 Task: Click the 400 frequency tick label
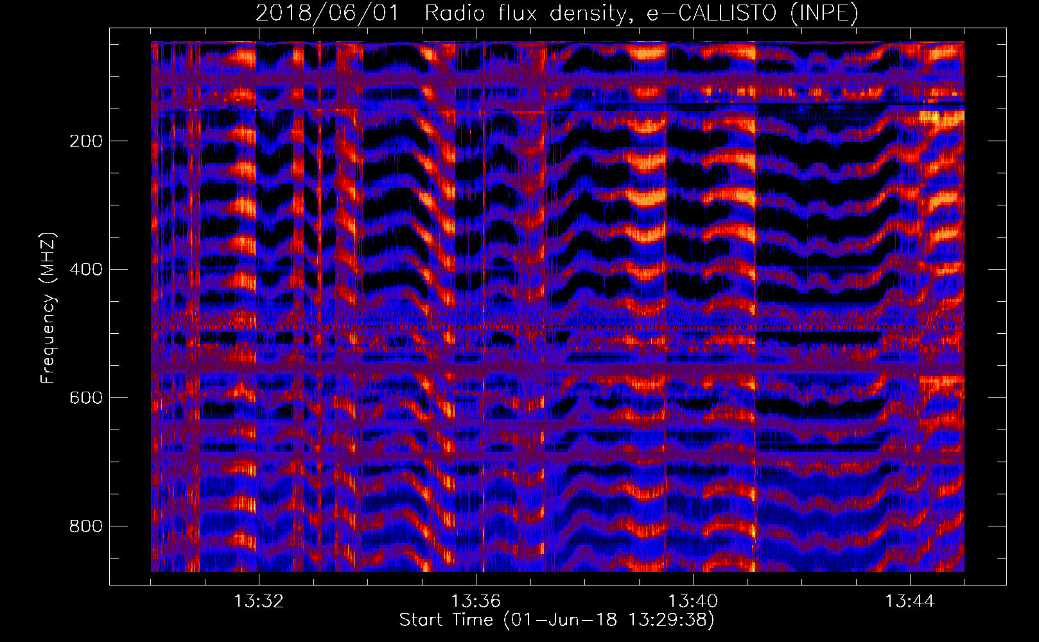[x=86, y=270]
